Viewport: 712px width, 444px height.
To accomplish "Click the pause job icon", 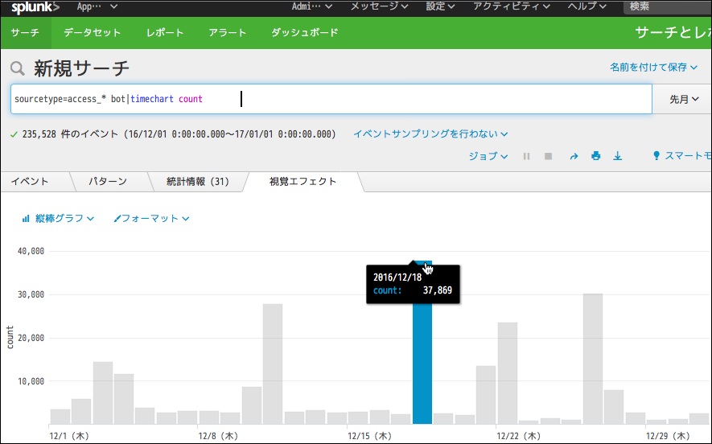I will coord(526,156).
